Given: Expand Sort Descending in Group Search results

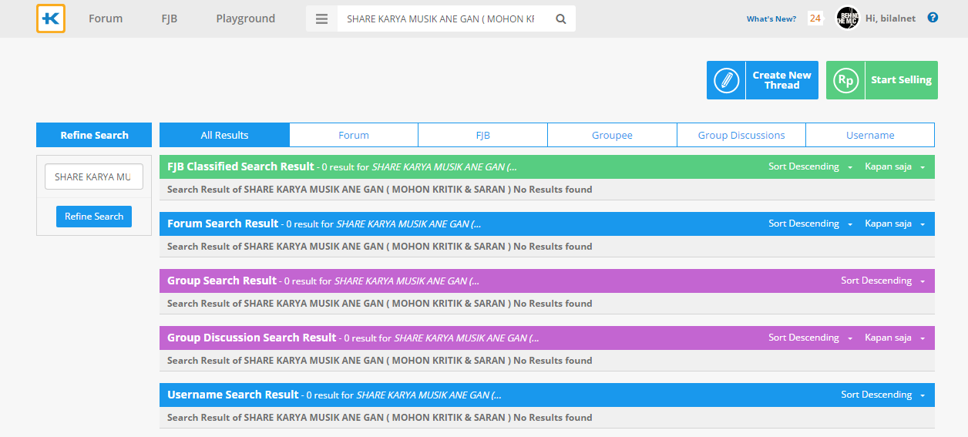Looking at the screenshot, I should coord(882,281).
